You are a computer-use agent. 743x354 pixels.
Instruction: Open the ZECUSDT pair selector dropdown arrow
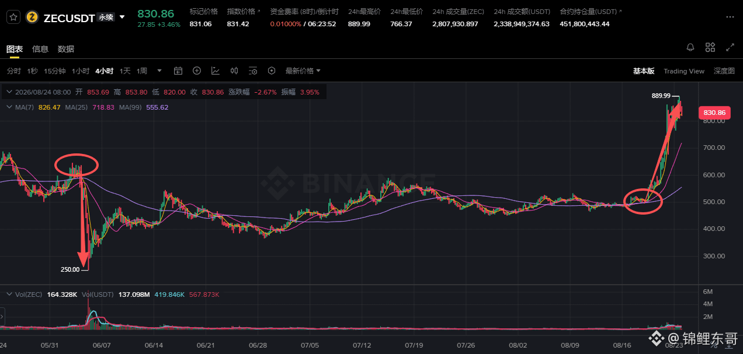pos(122,17)
